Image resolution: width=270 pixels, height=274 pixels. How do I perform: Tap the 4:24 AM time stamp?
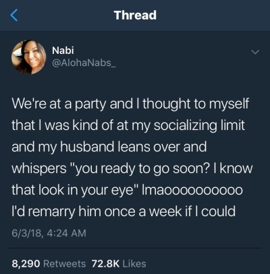pos(67,233)
